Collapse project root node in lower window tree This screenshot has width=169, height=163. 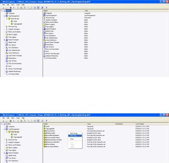pos(2,124)
